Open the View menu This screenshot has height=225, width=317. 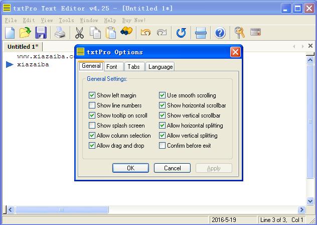coord(47,20)
